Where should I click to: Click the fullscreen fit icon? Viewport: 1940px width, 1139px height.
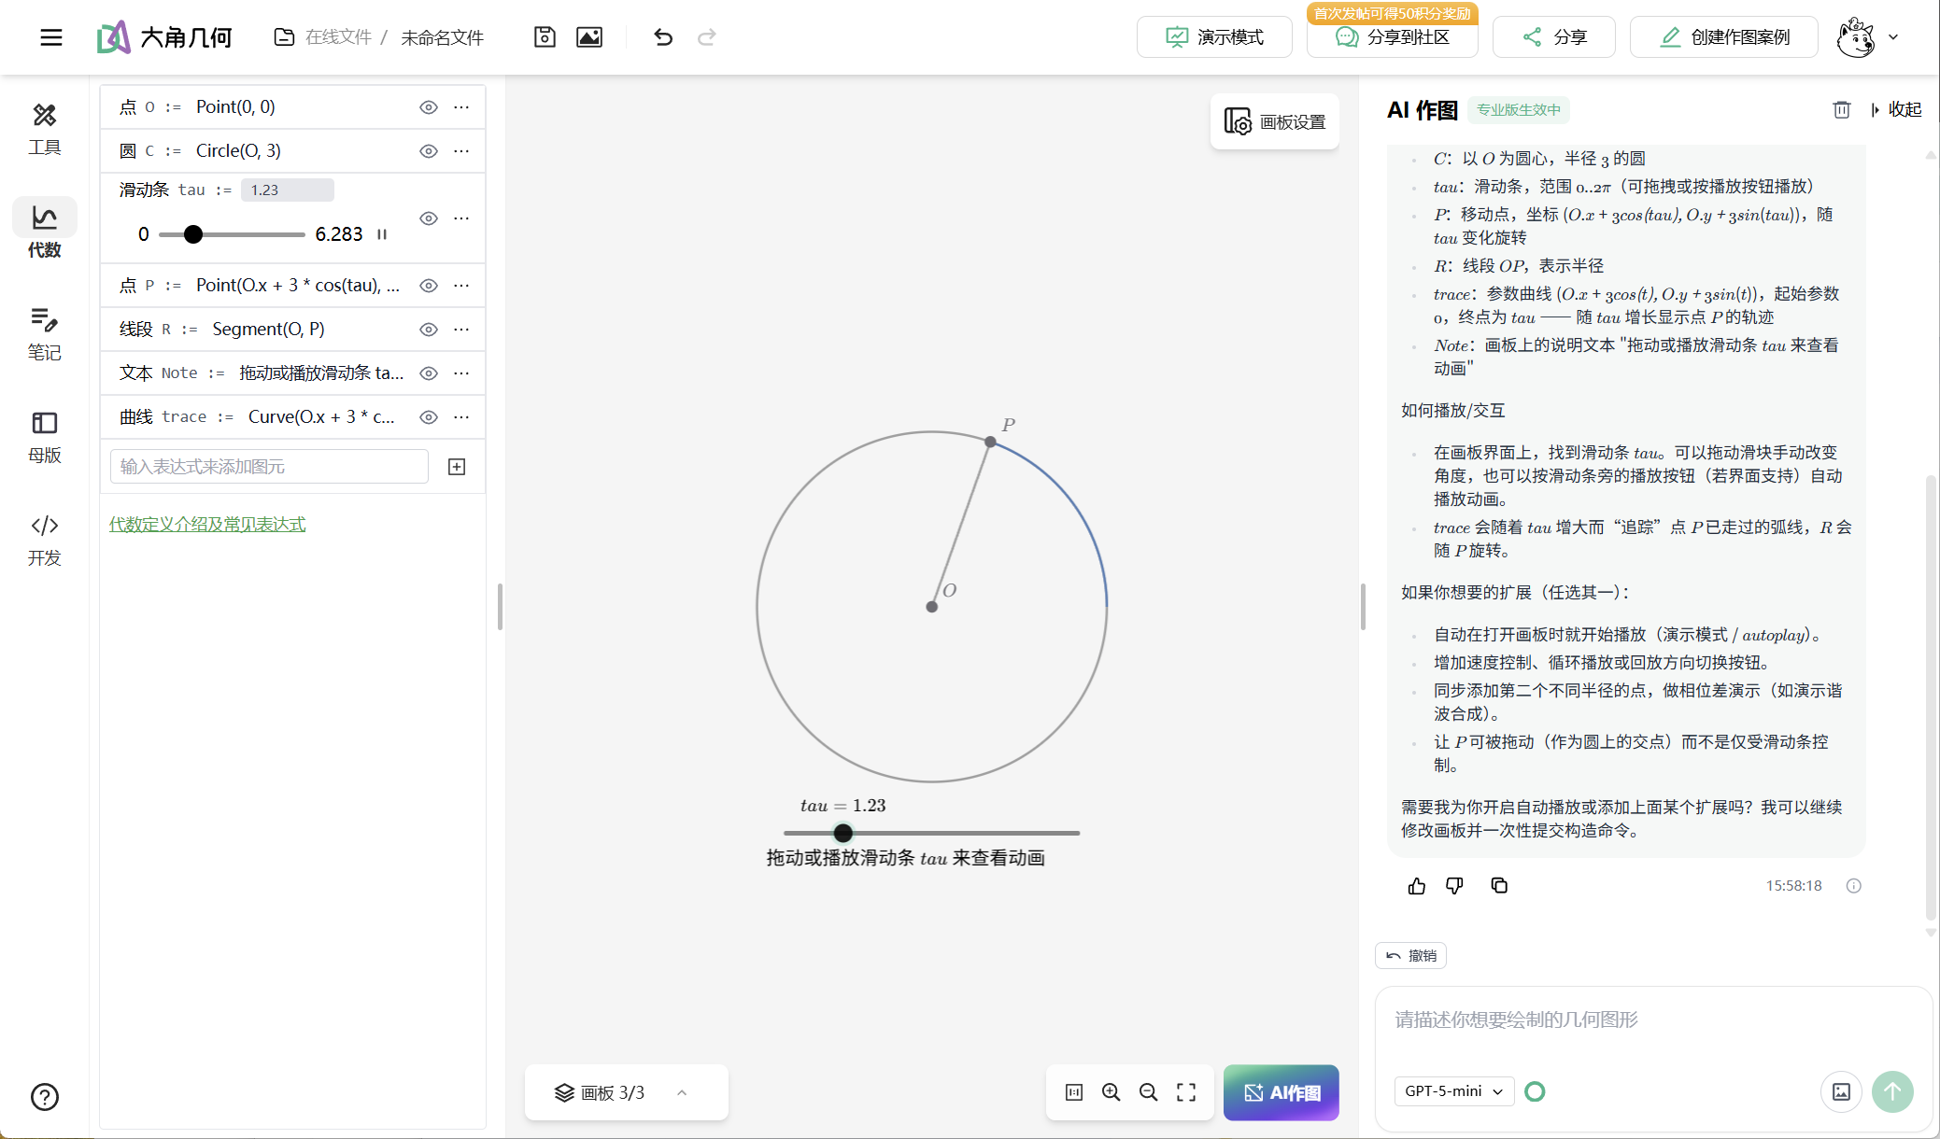(1186, 1092)
